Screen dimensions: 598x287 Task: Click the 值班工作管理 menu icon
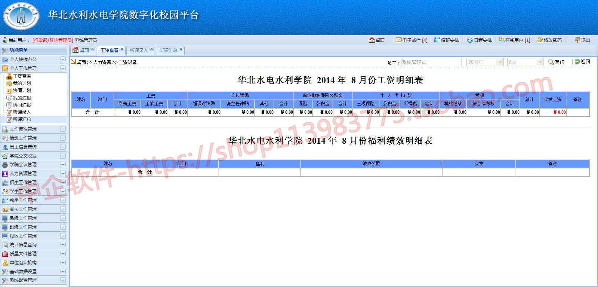[x=5, y=138]
